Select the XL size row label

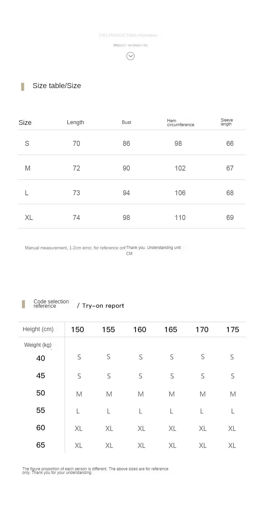[x=29, y=218]
